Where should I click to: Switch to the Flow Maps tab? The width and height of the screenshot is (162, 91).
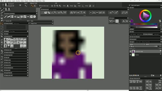(x=12, y=31)
